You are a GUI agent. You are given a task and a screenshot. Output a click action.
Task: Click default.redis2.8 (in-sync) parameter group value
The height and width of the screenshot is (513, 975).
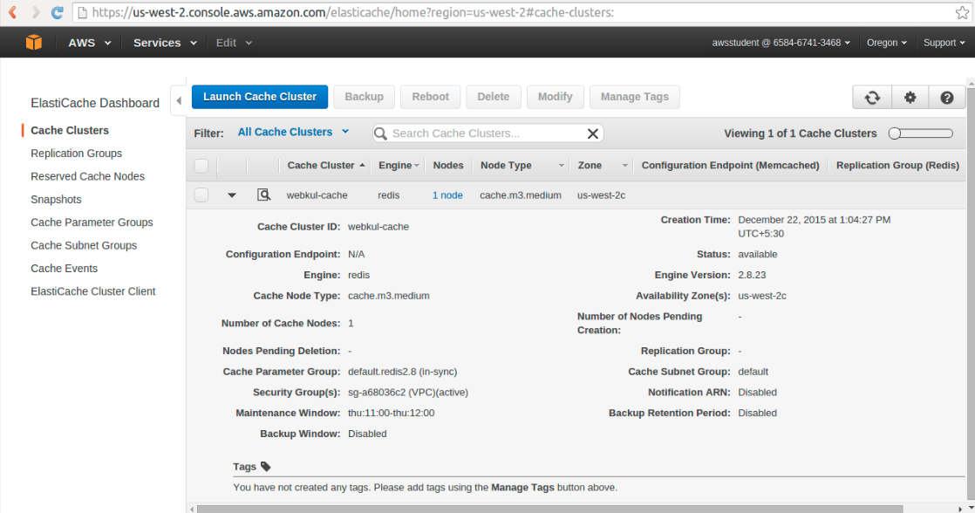click(x=402, y=372)
